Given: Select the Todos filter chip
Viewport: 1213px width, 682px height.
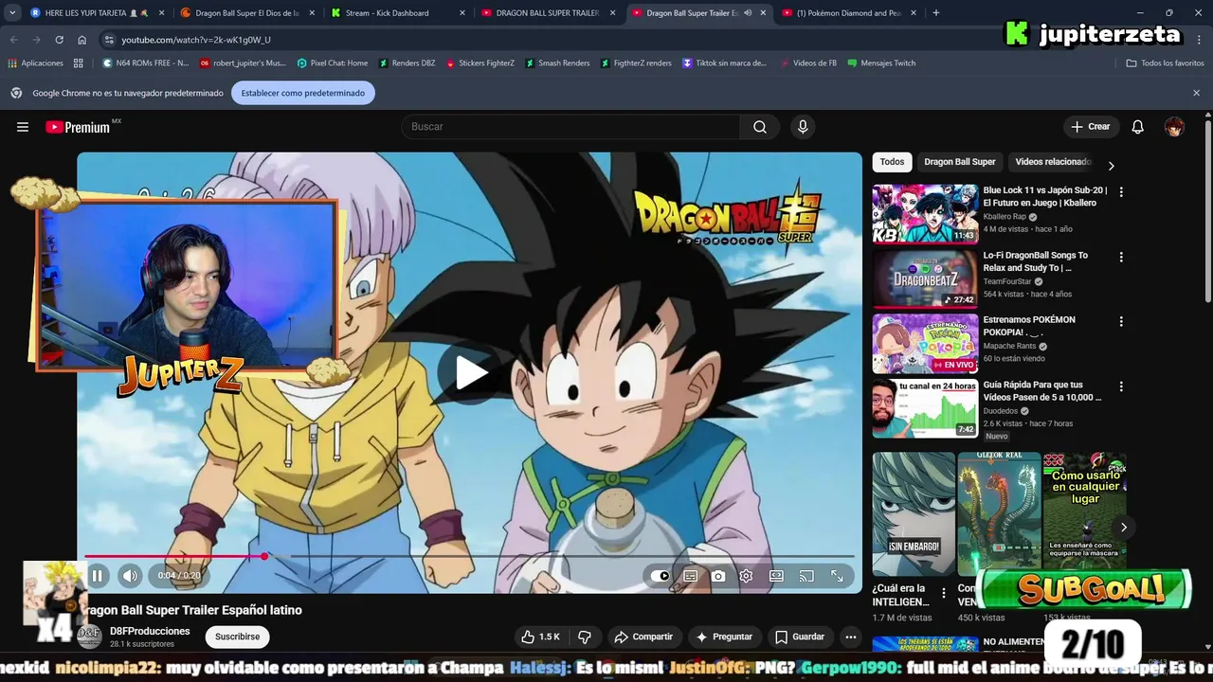Looking at the screenshot, I should point(892,162).
